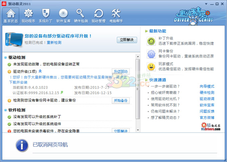
Task: Click the 开始备份 button
Action: (121, 101)
